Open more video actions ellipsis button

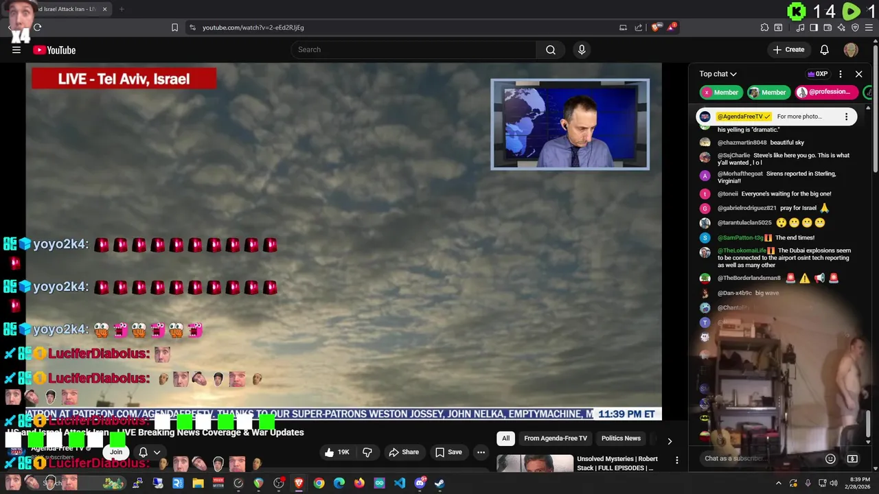[481, 452]
